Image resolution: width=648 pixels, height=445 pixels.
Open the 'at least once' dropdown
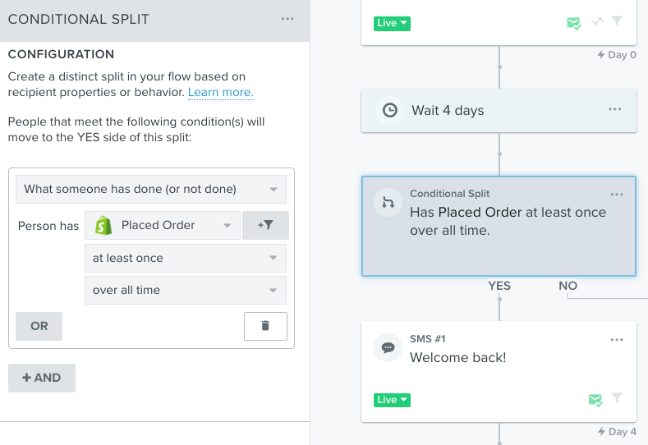(185, 258)
